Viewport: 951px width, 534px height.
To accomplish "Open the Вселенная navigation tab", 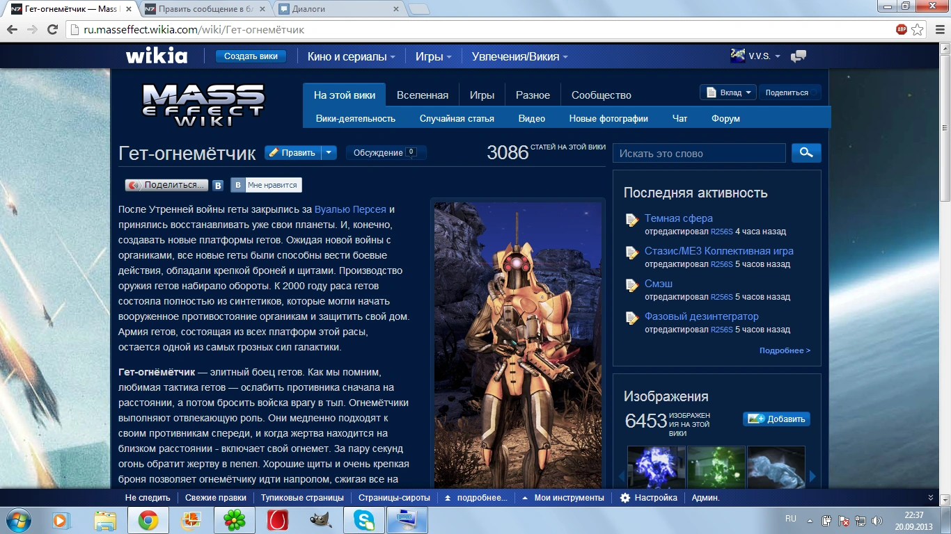I will (x=423, y=95).
